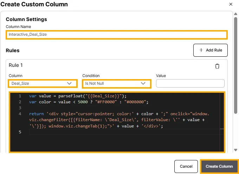Focus the Column Name input field
Screen dimensions: 239x174
(x=116, y=35)
